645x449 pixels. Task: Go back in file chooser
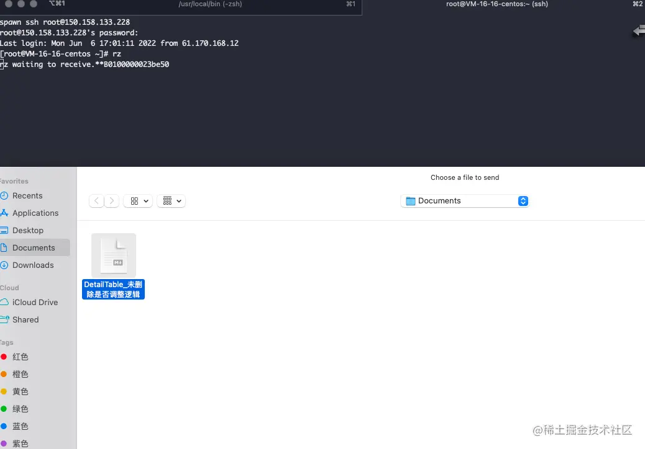(96, 201)
